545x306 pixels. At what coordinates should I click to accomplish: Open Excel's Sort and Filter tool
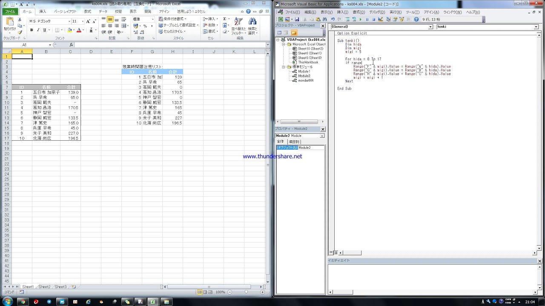[238, 25]
